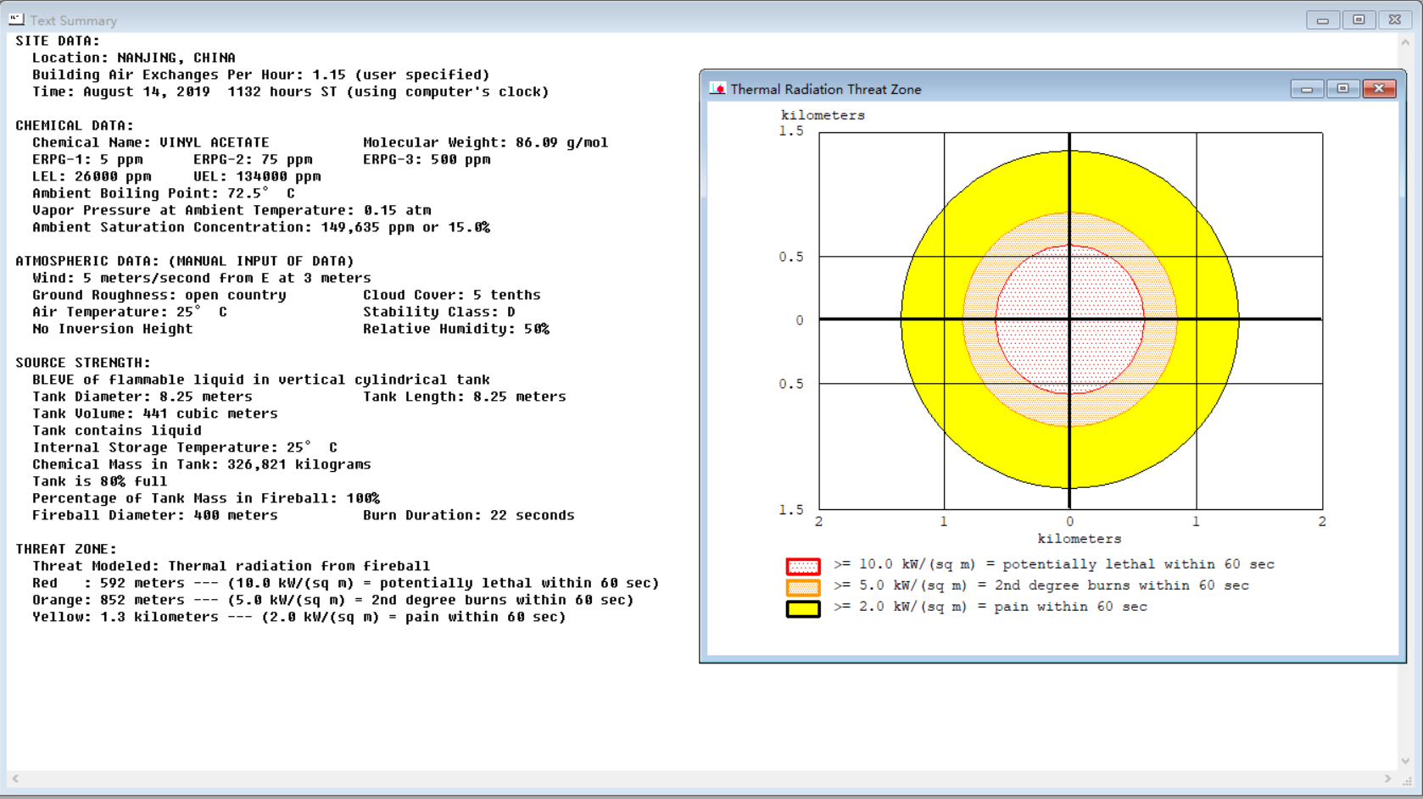Click 'Internal Storage Temperature: 25° C'
The image size is (1423, 799).
pos(185,447)
